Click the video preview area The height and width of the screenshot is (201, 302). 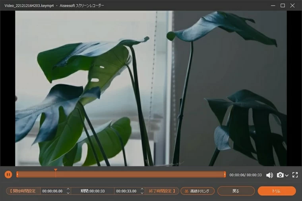151,88
